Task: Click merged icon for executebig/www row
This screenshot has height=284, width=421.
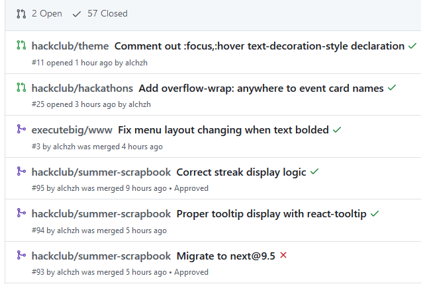Action: point(21,129)
